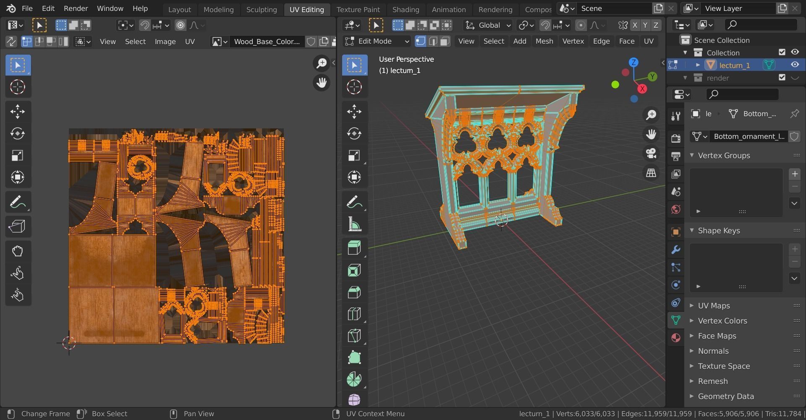
Task: Click Z axis on navigation gizmo
Action: [x=633, y=63]
